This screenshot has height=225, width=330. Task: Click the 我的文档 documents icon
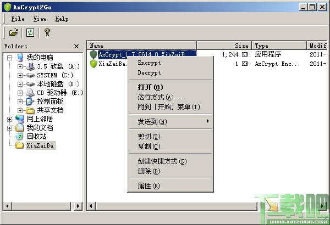[20, 128]
